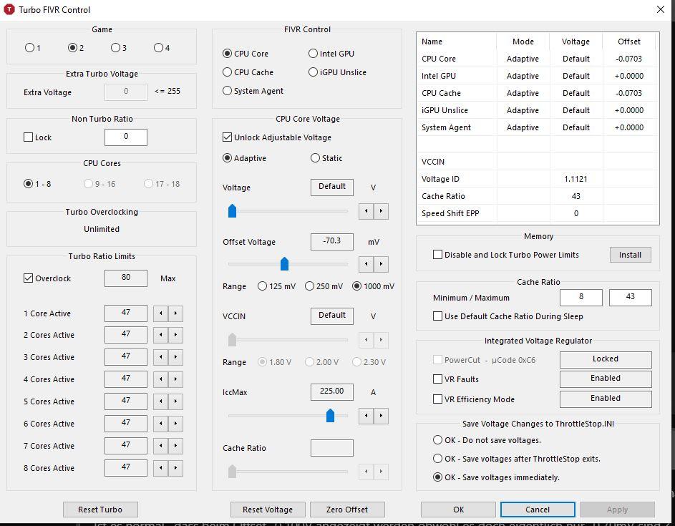Screen dimensions: 675x526
Task: Increase the 8 Cores Active ratio arrow
Action: click(175, 468)
